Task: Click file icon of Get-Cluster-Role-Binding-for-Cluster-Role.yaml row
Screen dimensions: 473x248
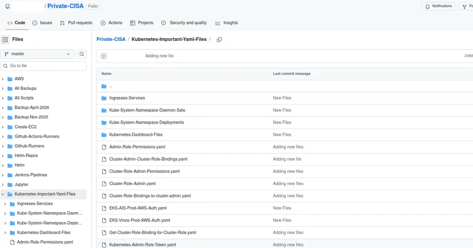Action: 104,232
